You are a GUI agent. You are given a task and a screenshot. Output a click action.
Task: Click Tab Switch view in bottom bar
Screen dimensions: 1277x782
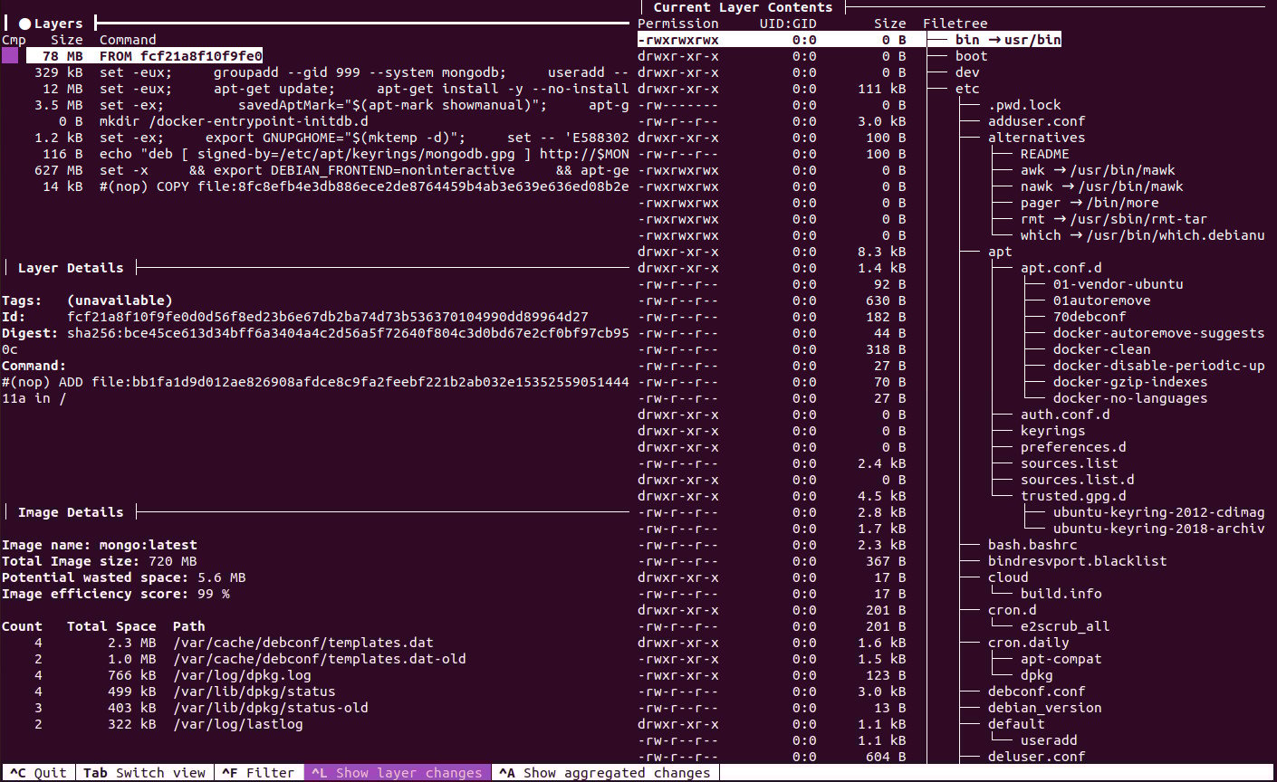coord(145,773)
